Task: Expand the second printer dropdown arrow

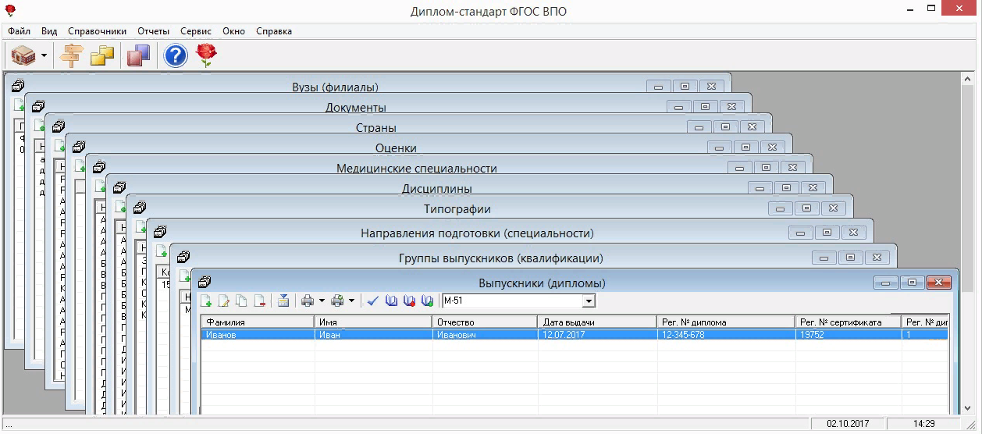Action: [x=351, y=301]
